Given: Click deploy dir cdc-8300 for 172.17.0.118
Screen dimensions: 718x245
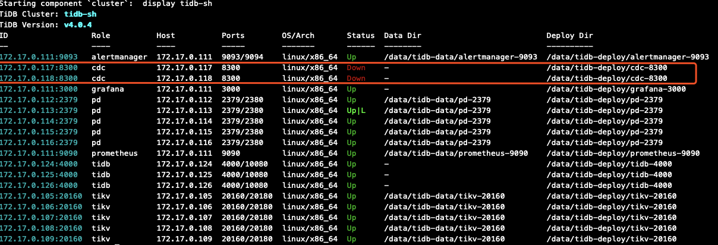Looking at the screenshot, I should [x=607, y=78].
